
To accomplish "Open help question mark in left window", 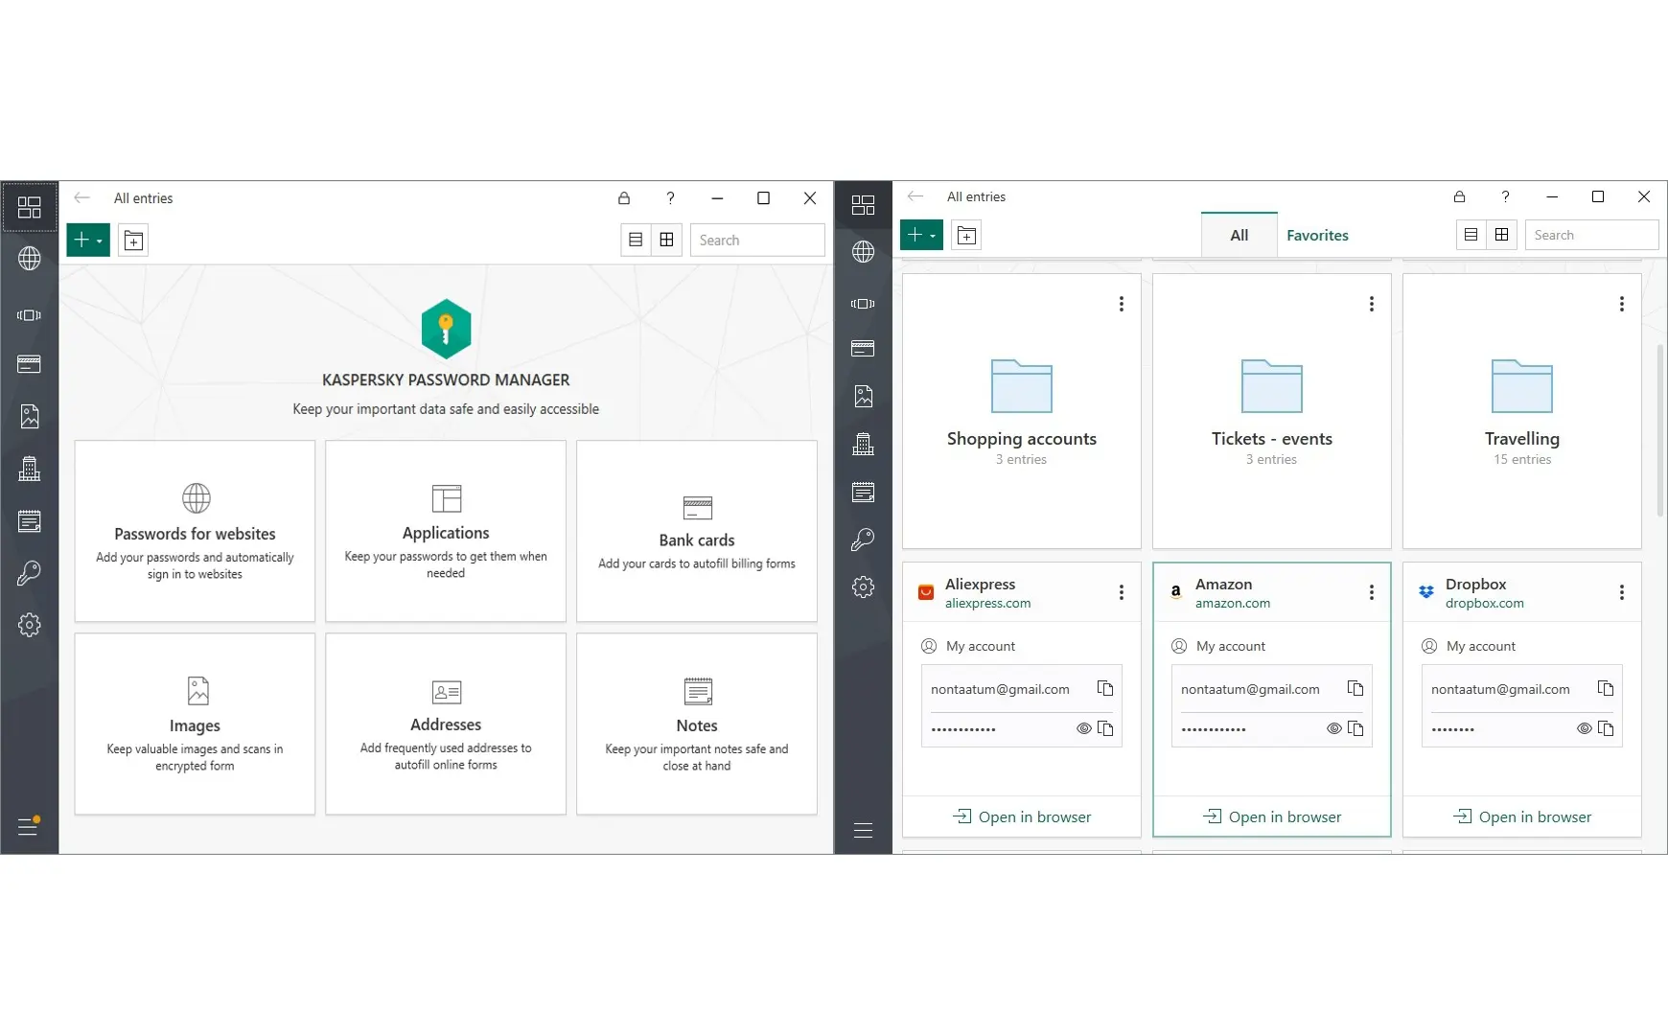I will [670, 198].
